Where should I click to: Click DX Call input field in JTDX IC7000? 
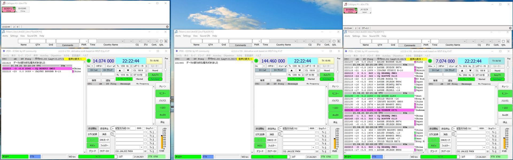pos(94,74)
